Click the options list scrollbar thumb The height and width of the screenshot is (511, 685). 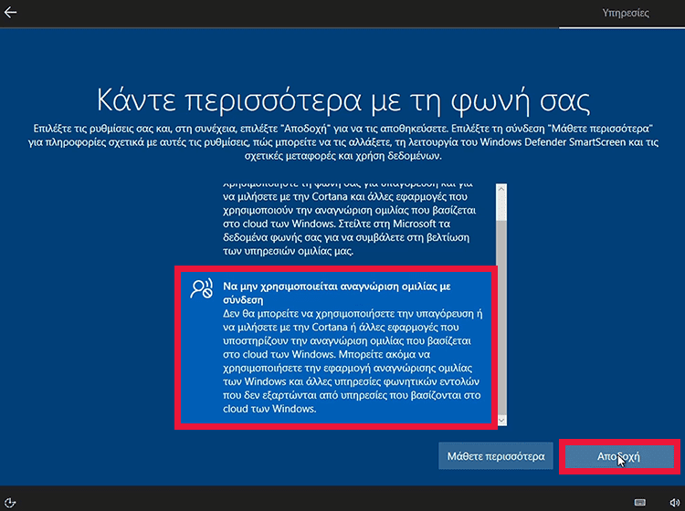coord(501,318)
